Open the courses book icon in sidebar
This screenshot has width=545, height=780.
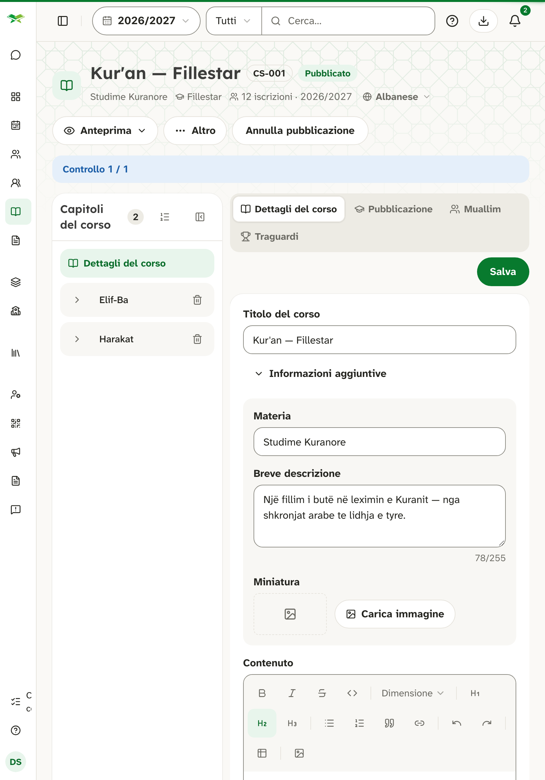[x=16, y=212]
